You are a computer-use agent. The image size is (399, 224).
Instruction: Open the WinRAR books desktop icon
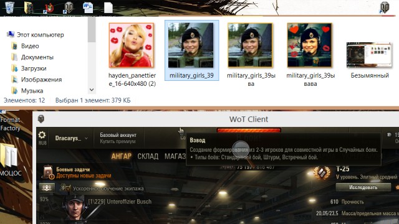pyautogui.click(x=29, y=7)
